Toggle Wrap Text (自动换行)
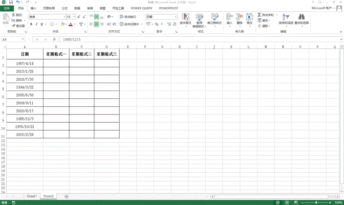The width and height of the screenshot is (344, 205). pos(130,17)
